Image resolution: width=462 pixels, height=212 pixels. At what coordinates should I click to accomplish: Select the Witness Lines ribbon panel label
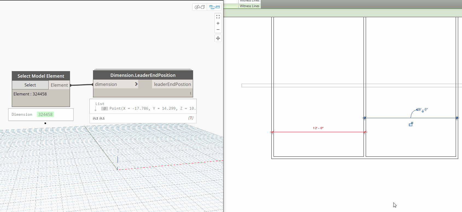[x=249, y=6]
